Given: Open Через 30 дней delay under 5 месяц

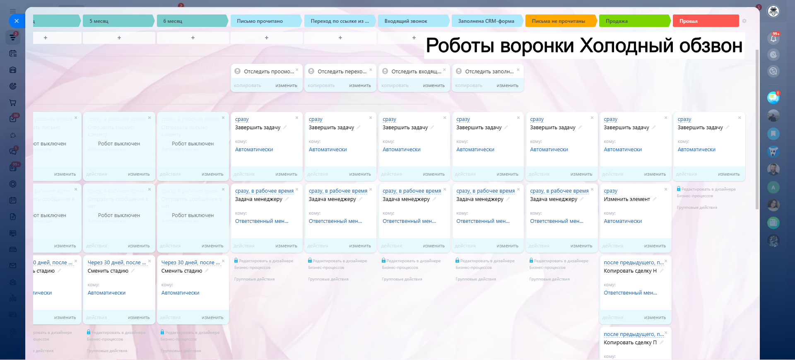Looking at the screenshot, I should (117, 263).
